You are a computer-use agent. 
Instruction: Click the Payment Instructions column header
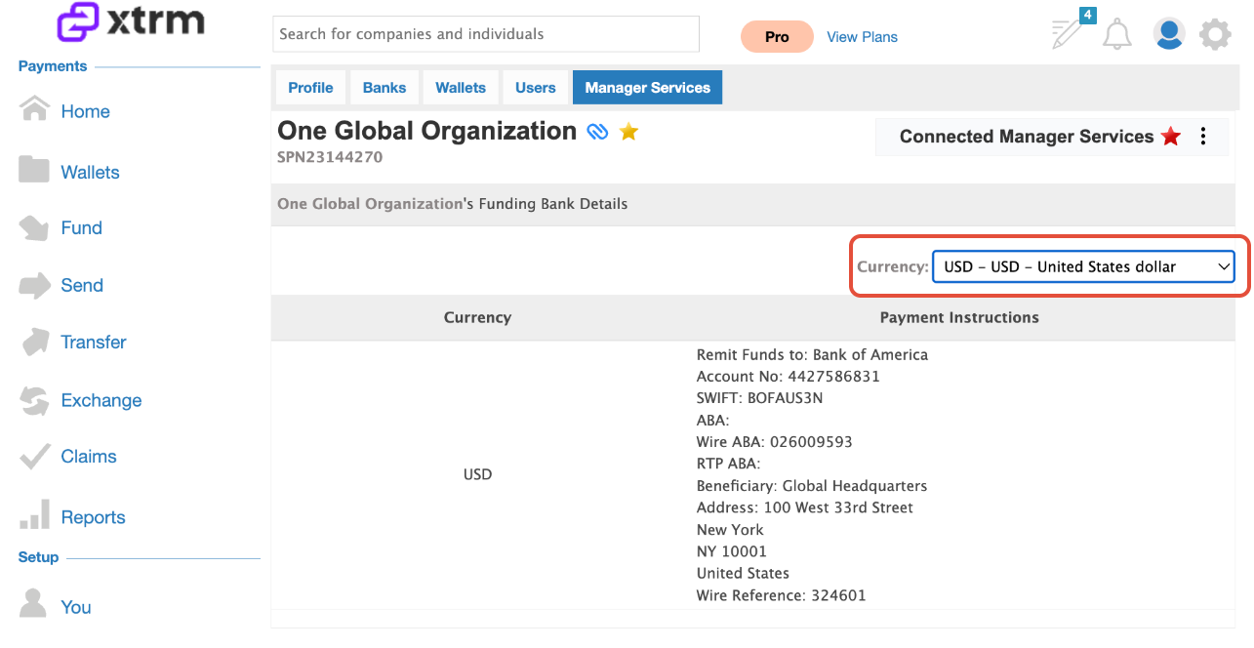(x=959, y=318)
